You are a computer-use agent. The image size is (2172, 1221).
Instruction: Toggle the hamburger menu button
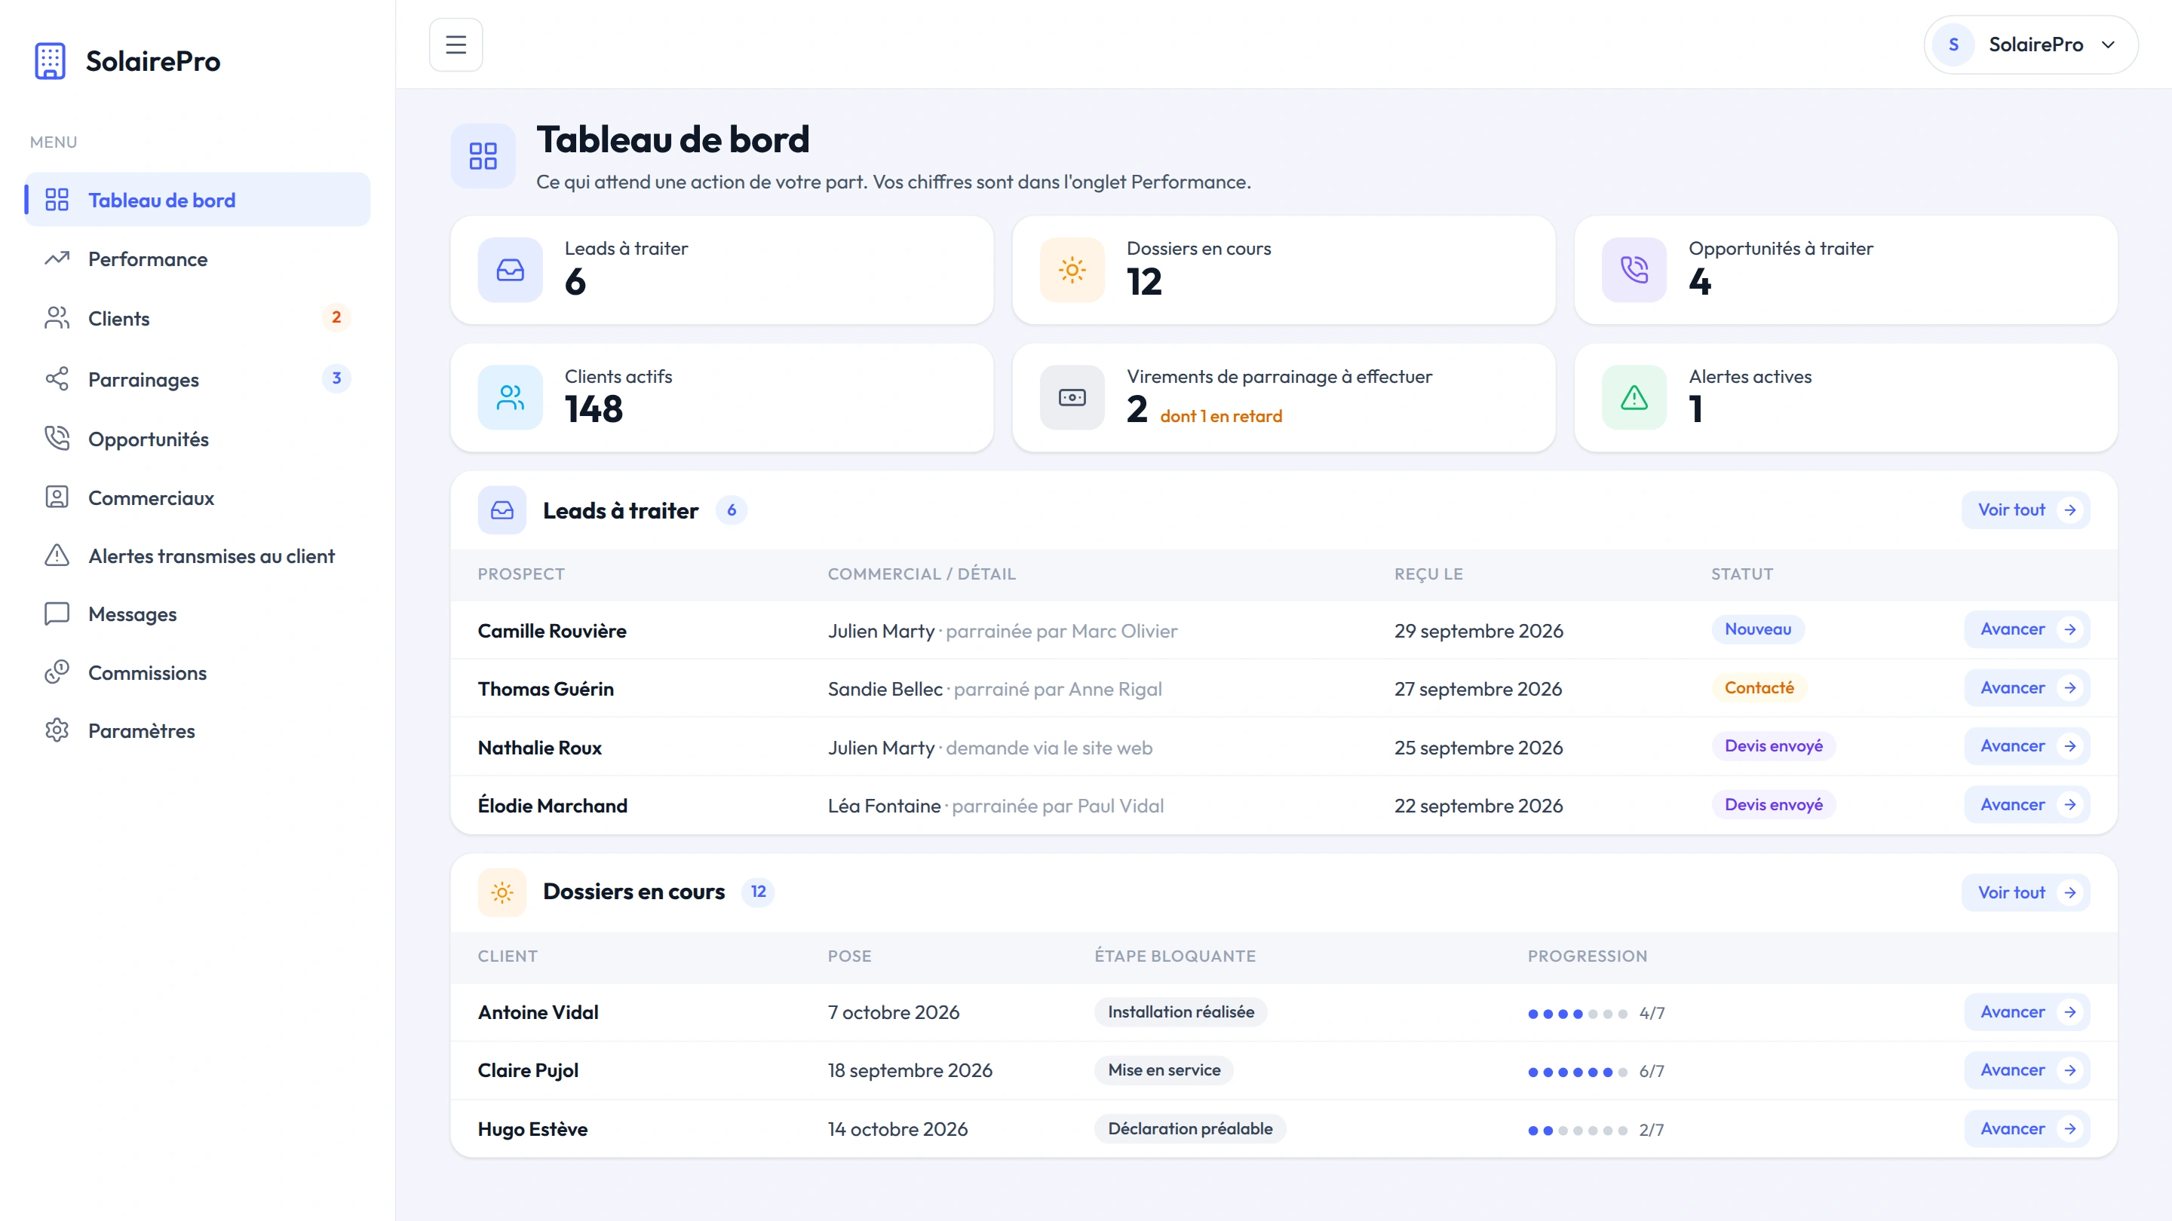(456, 44)
